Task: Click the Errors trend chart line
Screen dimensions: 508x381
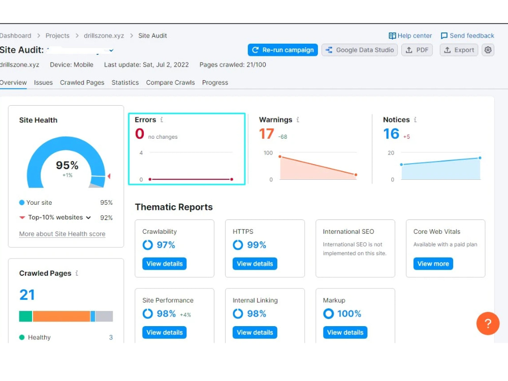Action: [x=191, y=179]
